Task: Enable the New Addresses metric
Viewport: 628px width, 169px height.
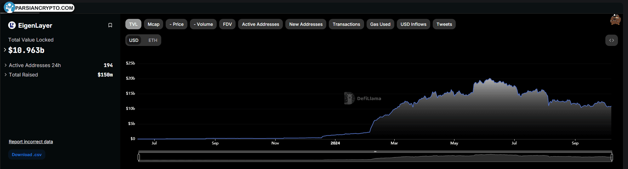Action: point(306,24)
